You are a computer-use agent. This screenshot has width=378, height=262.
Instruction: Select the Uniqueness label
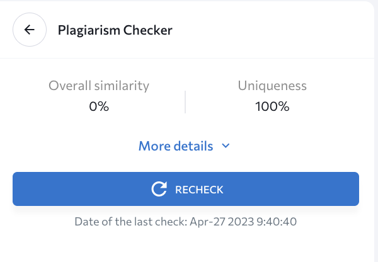(272, 86)
